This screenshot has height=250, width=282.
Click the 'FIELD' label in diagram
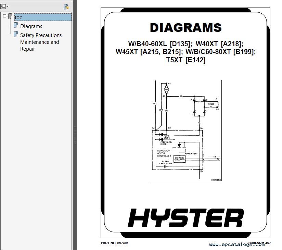tap(211, 104)
